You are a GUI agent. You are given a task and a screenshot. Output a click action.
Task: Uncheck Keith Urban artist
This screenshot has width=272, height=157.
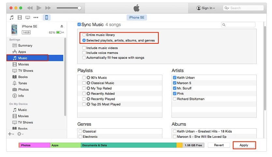(175, 78)
